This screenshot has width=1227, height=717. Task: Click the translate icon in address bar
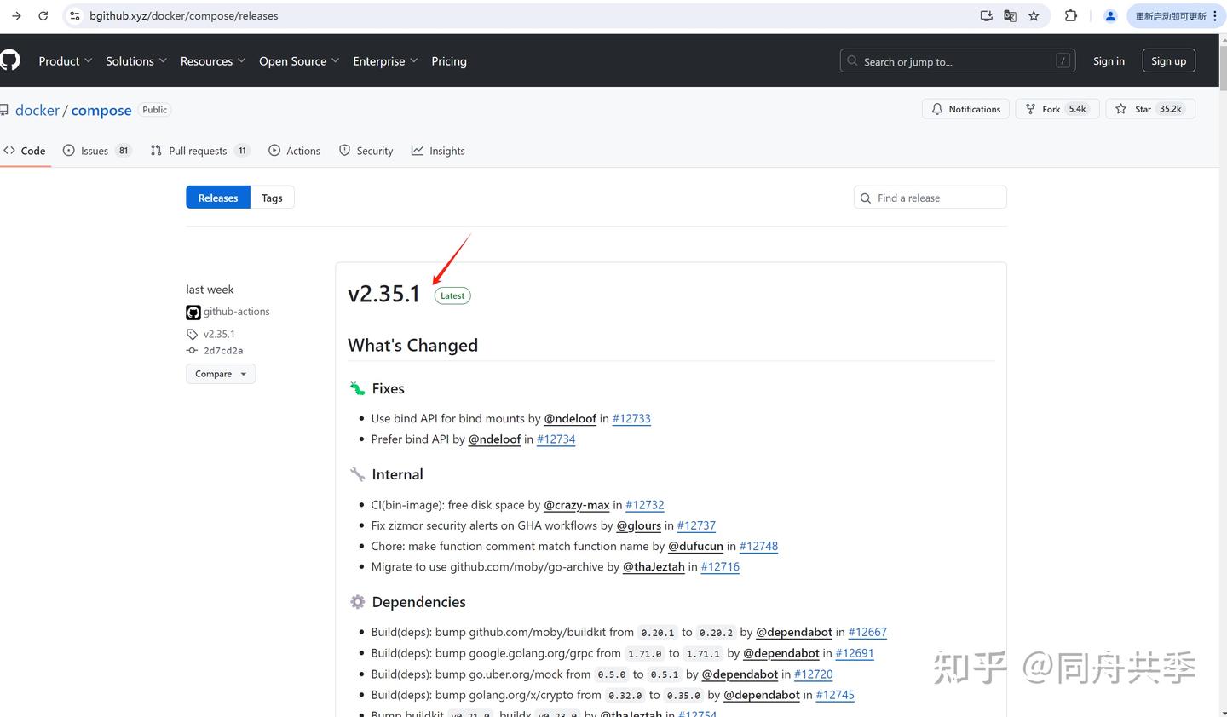(x=1010, y=15)
